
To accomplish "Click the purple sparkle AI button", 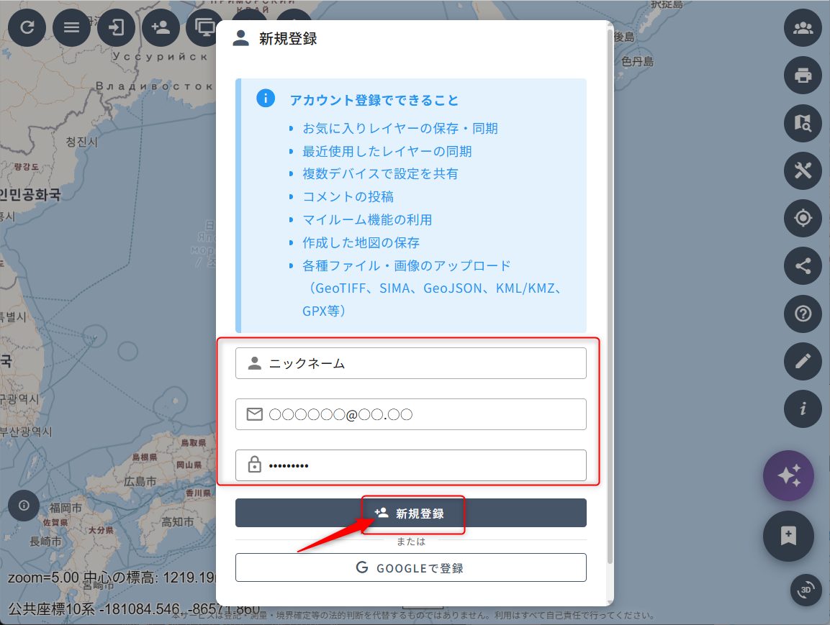I will tap(788, 475).
